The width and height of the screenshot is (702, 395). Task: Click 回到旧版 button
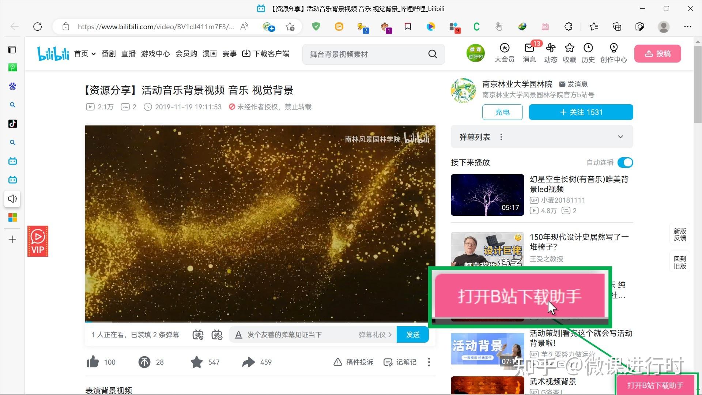tap(680, 262)
